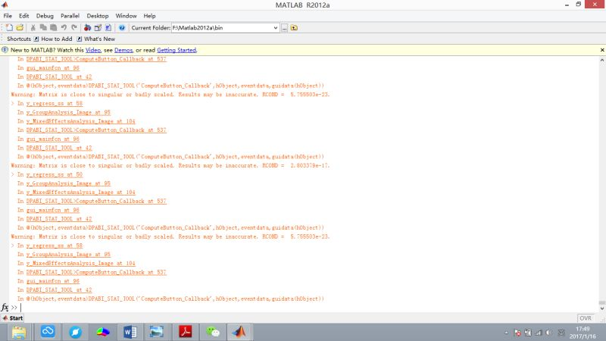Image resolution: width=606 pixels, height=341 pixels.
Task: Open Microsoft Word from the taskbar
Action: [x=130, y=332]
